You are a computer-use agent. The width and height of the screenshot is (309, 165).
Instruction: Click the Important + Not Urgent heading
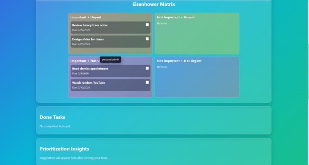click(85, 61)
